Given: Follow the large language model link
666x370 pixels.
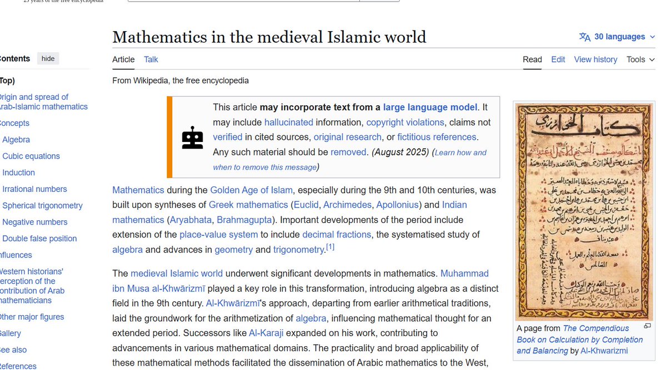Looking at the screenshot, I should 430,108.
